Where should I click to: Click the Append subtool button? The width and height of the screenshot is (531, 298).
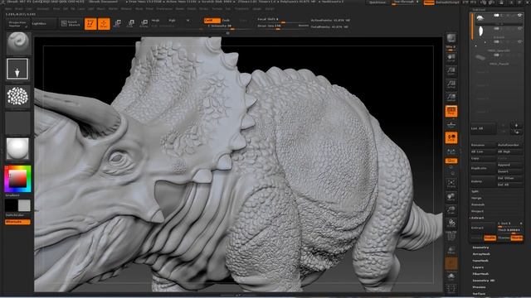[509, 165]
